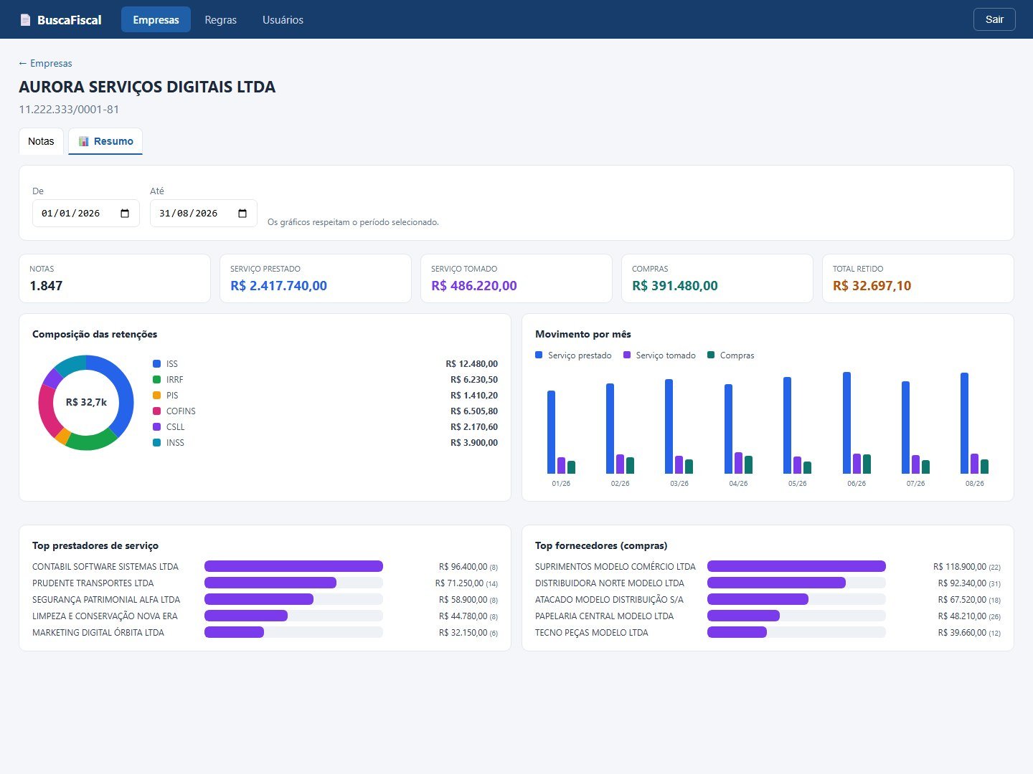
Task: Select the SUPRIMENTOS MODELO COMÉRCIO LTDA row
Action: [x=768, y=566]
